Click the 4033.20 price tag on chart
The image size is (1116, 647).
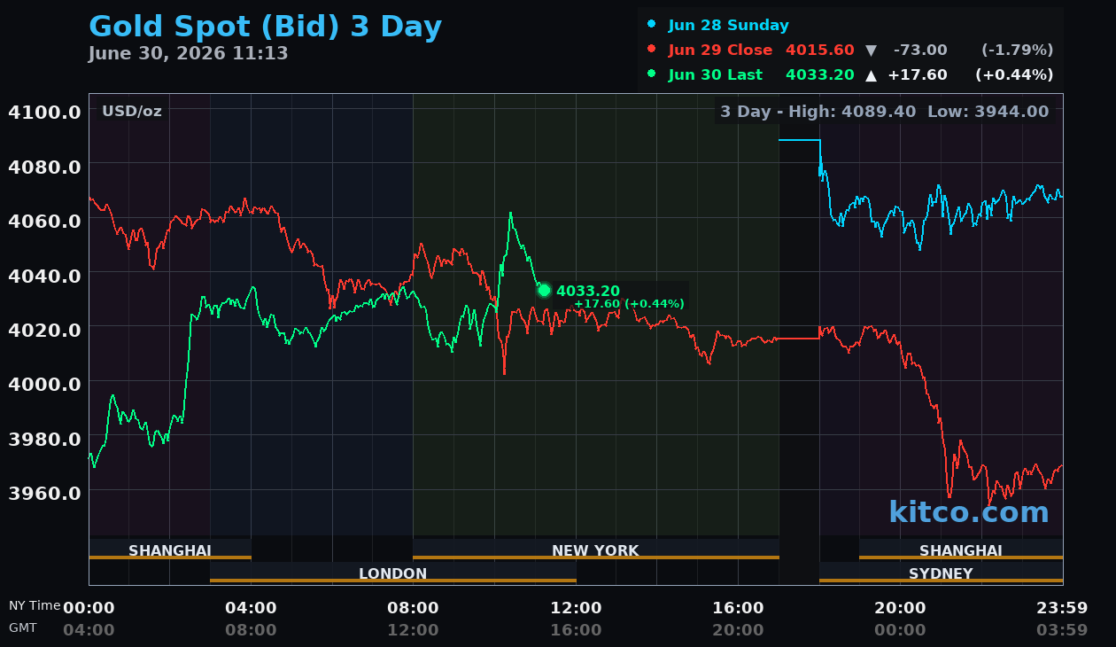tap(588, 291)
